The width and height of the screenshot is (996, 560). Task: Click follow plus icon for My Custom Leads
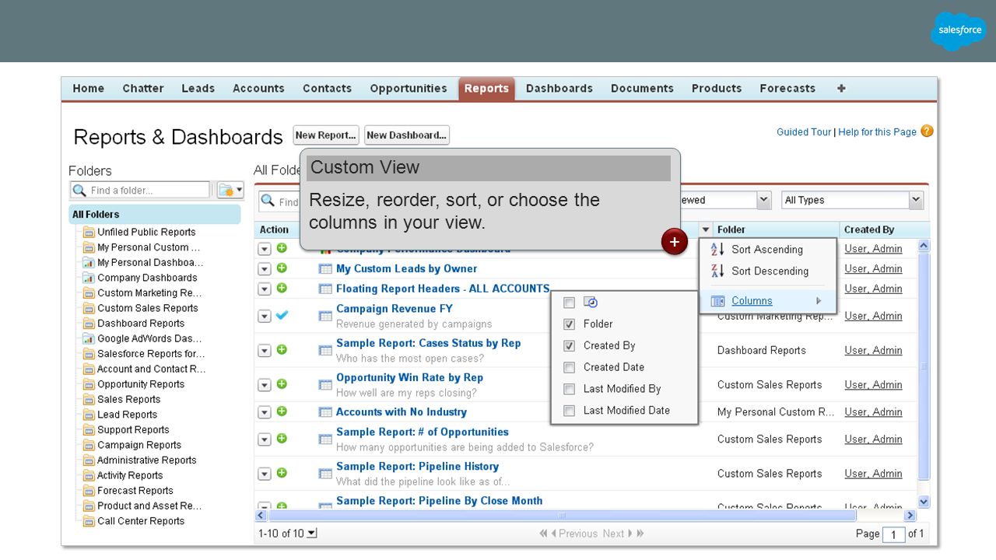[x=282, y=268]
